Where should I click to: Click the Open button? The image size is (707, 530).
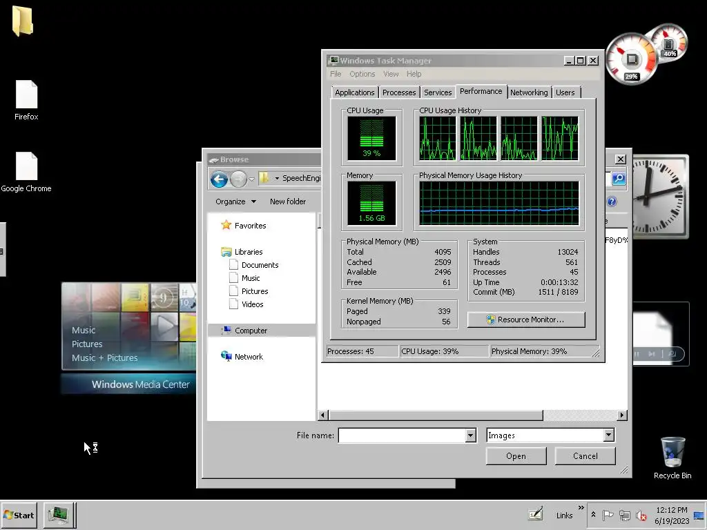click(516, 456)
